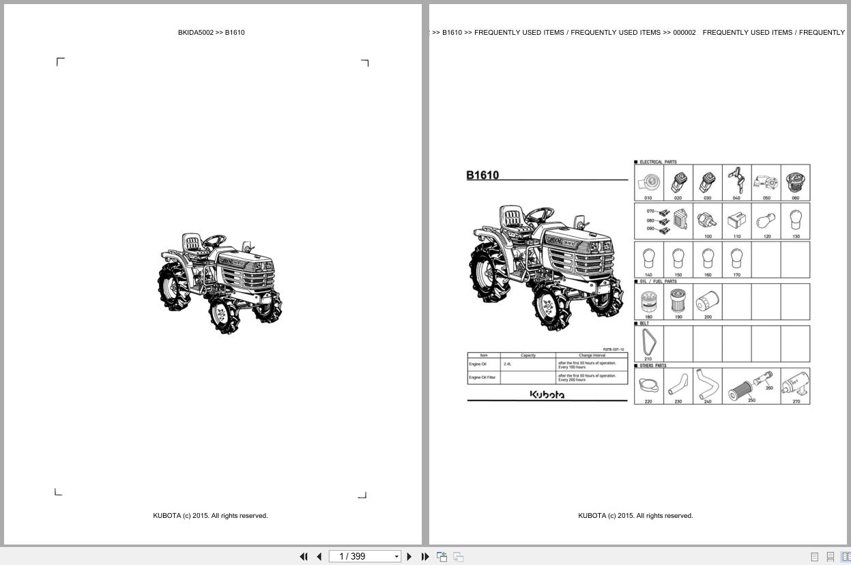Viewport: 851px width, 565px height.
Task: Click 'Every 100 hours' interval text
Action: [x=572, y=367]
